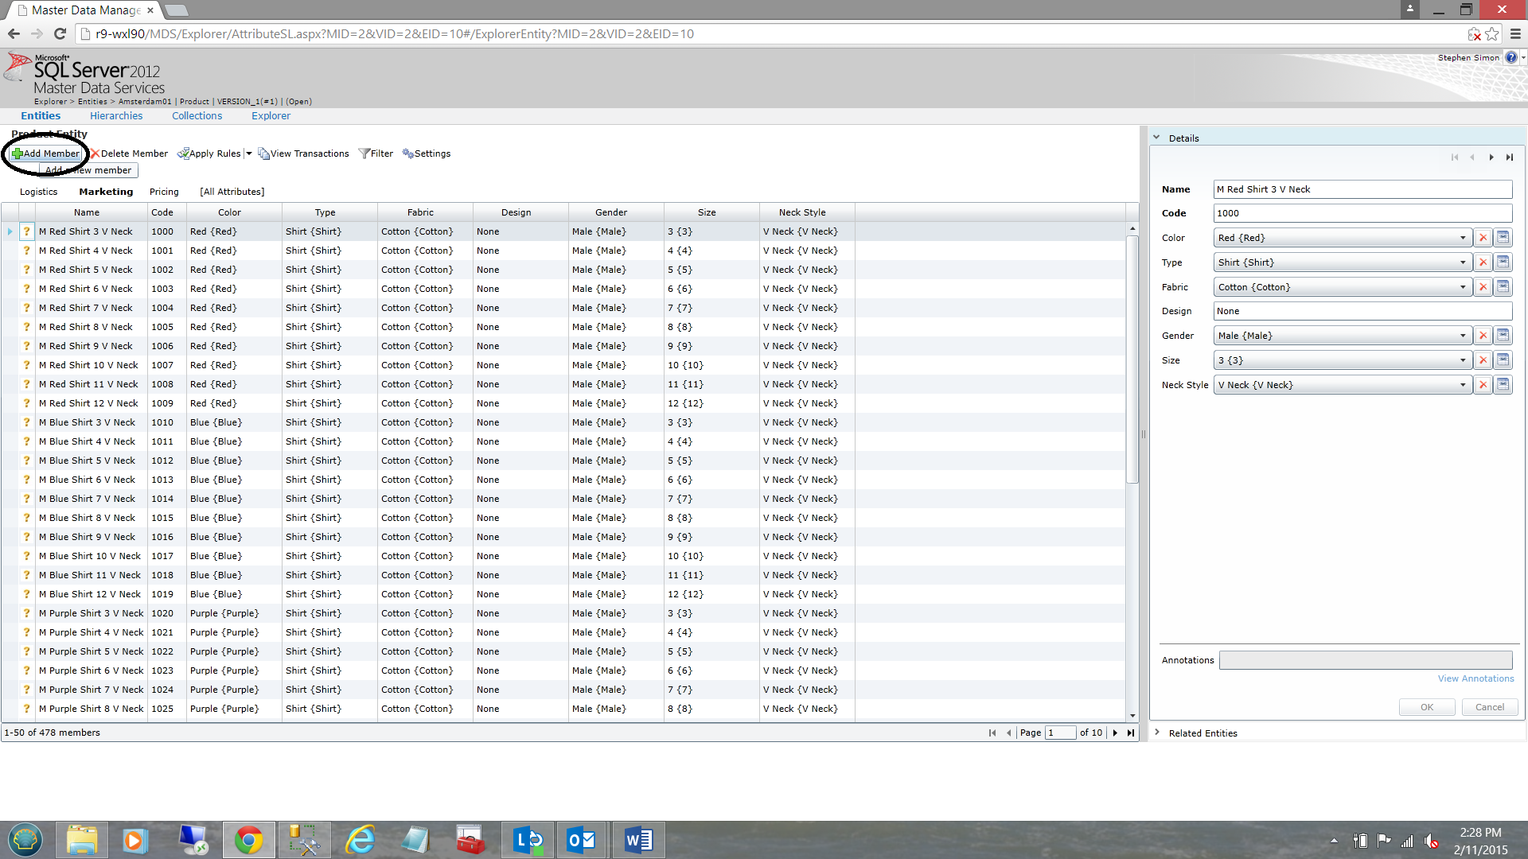The width and height of the screenshot is (1528, 859).
Task: Switch to the Pricing attribute tab
Action: pos(164,192)
